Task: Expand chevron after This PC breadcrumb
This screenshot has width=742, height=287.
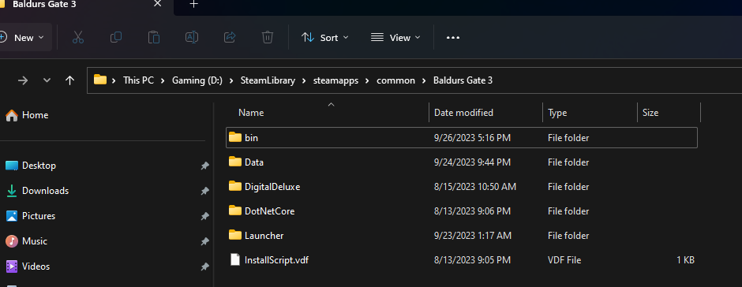Action: [x=163, y=81]
